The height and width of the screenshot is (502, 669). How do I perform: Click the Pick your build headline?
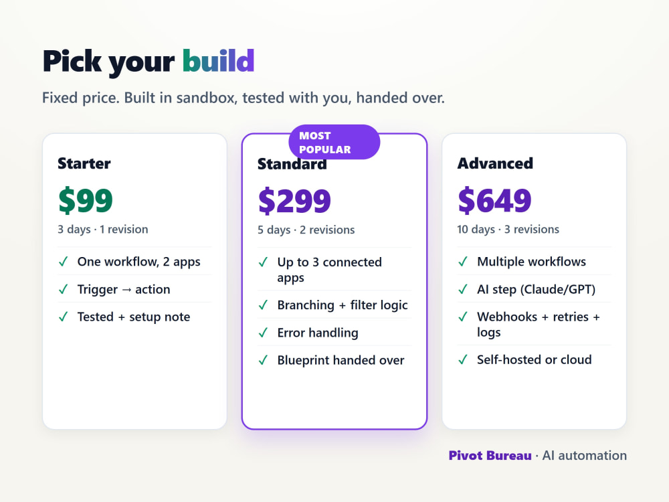(149, 62)
